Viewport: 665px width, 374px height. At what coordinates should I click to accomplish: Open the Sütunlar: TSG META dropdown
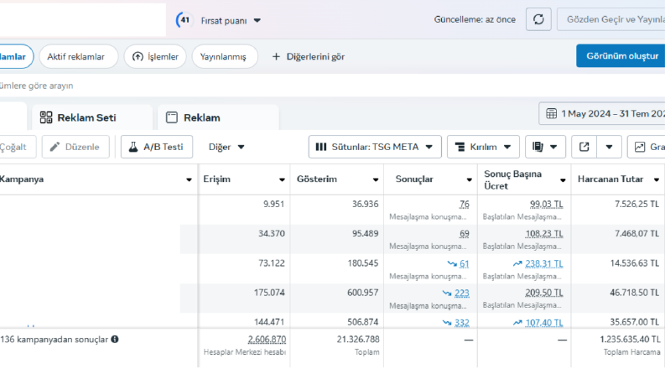[375, 147]
